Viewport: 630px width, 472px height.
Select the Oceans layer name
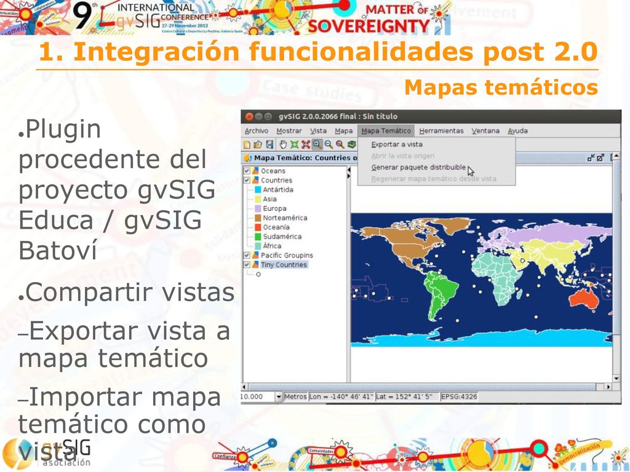(x=273, y=171)
